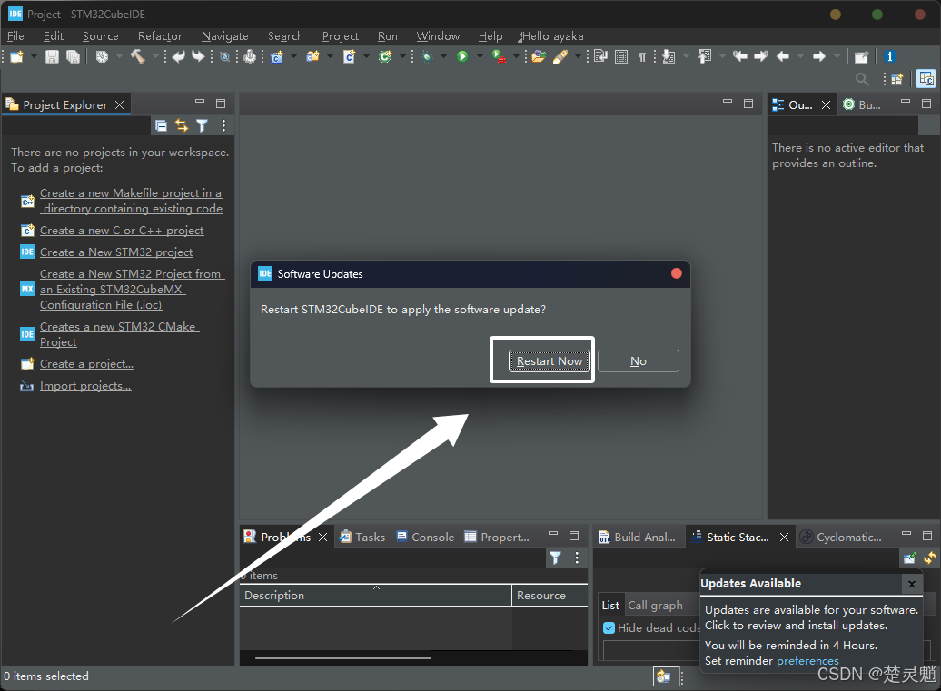Click the green Run play icon
This screenshot has height=691, width=941.
tap(462, 56)
